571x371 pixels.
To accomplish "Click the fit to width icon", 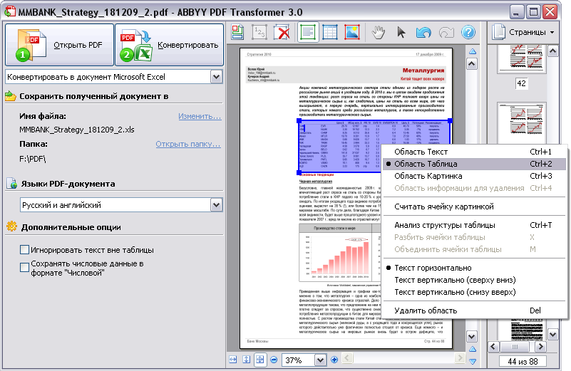I will point(232,360).
